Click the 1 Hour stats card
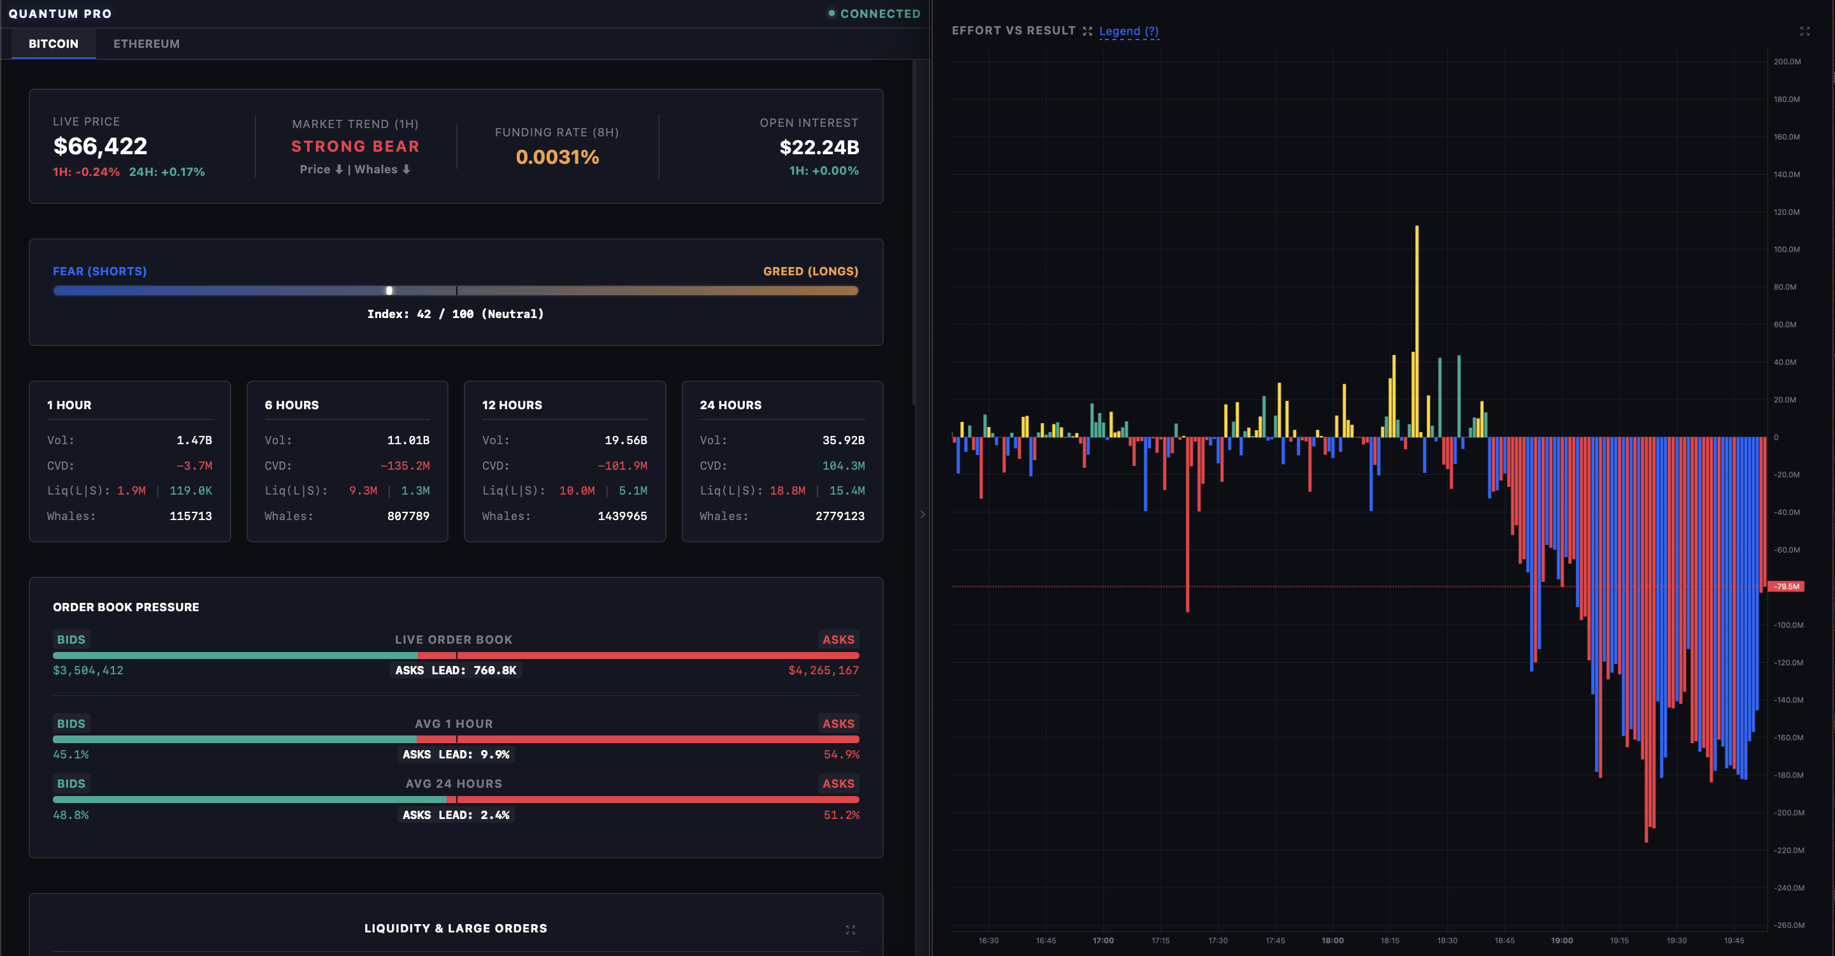Viewport: 1835px width, 956px height. click(129, 461)
